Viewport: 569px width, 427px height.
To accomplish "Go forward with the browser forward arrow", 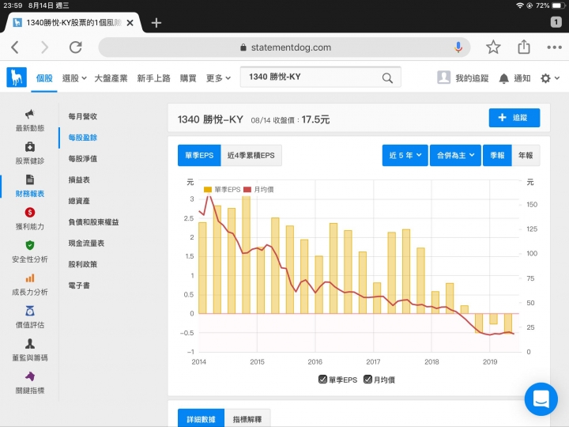I will point(44,47).
